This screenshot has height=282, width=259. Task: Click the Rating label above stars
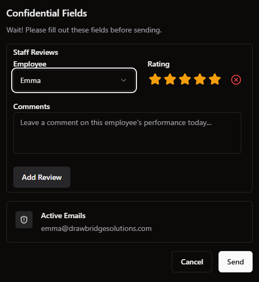(x=158, y=64)
